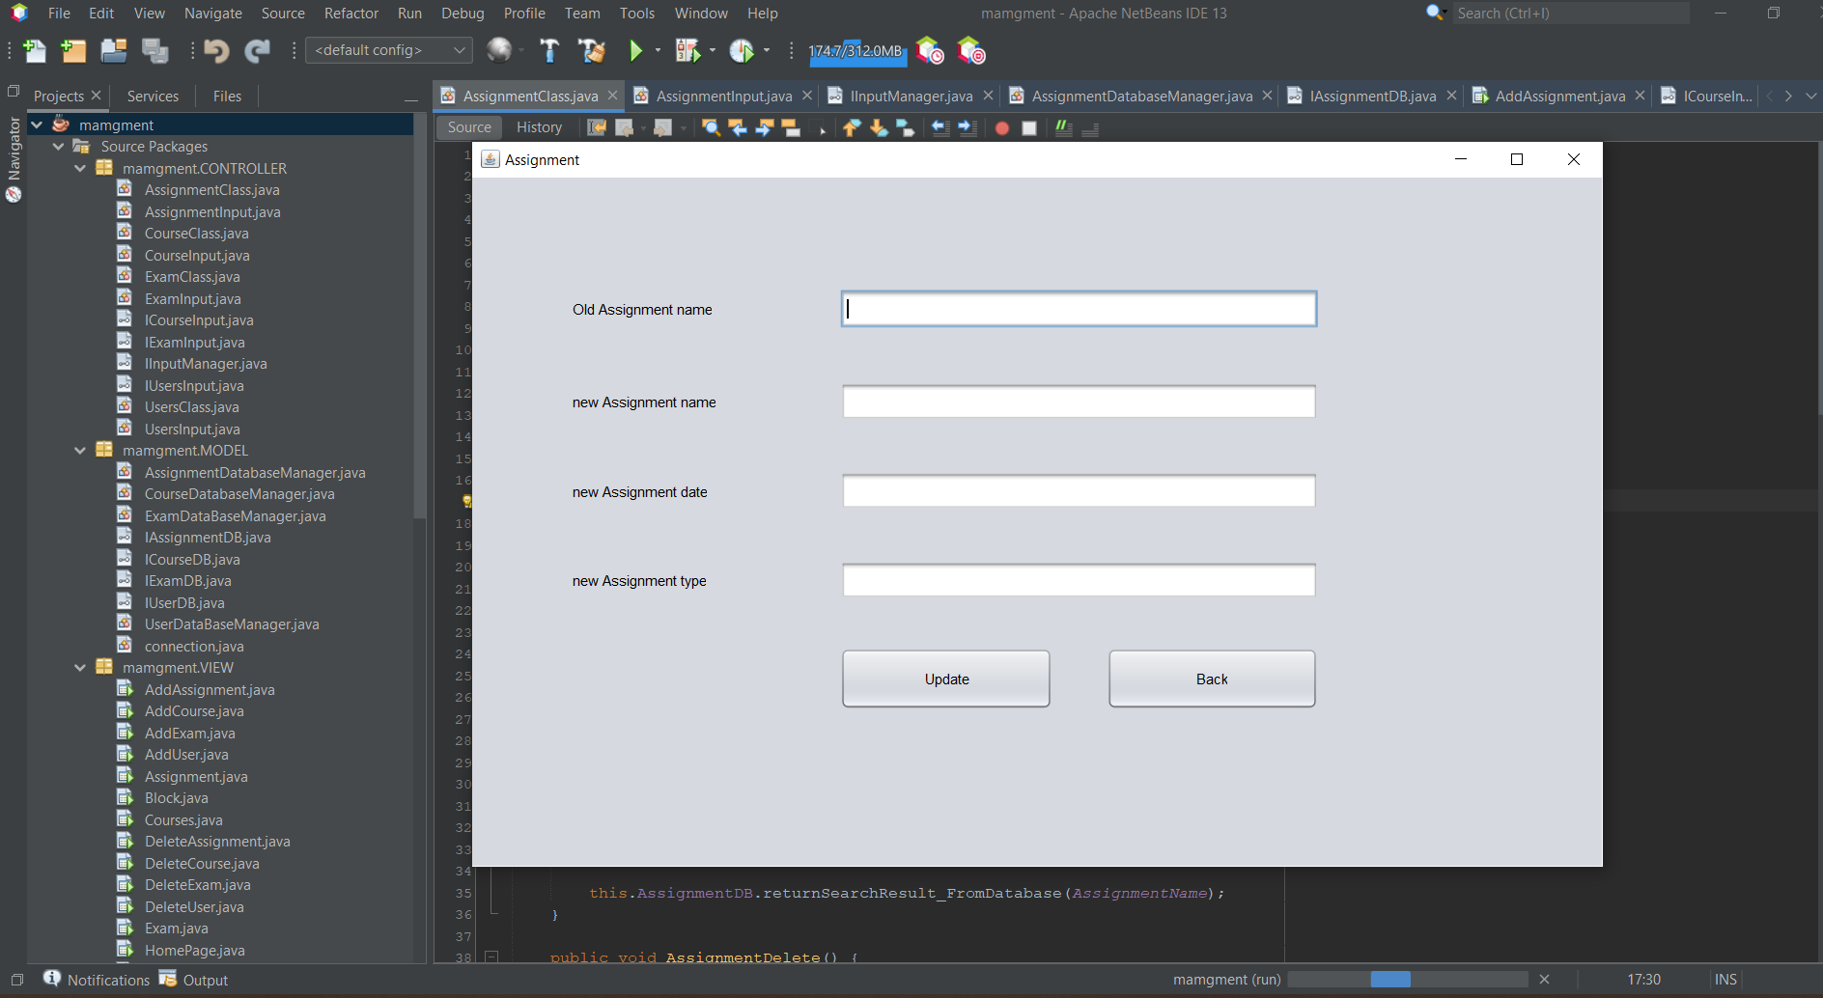Click the Save All icon

point(155,50)
